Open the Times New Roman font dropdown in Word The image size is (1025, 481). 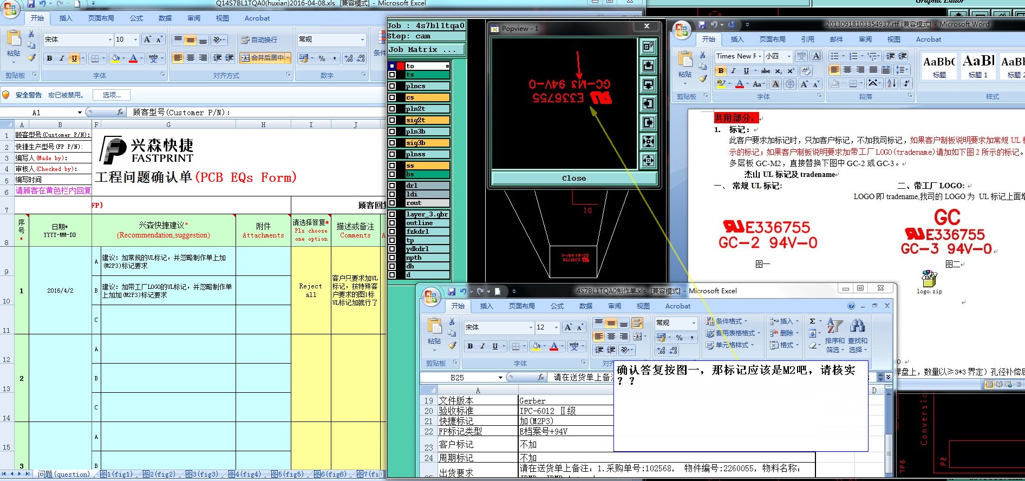click(x=760, y=56)
